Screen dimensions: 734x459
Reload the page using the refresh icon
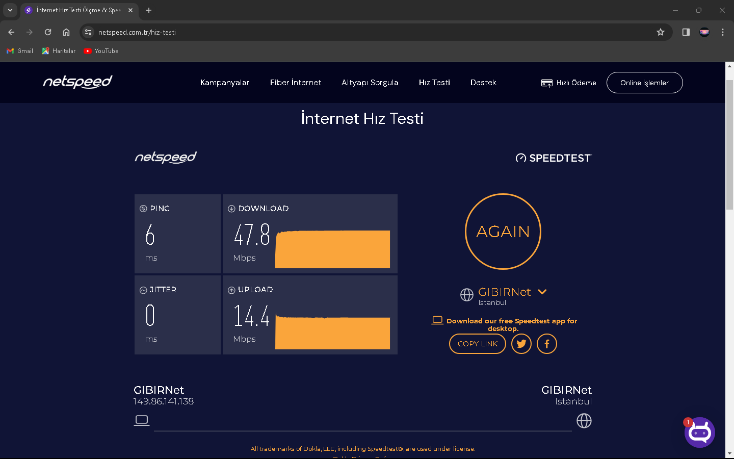48,32
